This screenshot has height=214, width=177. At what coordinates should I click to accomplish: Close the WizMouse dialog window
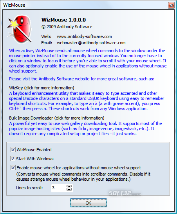pyautogui.click(x=171, y=5)
